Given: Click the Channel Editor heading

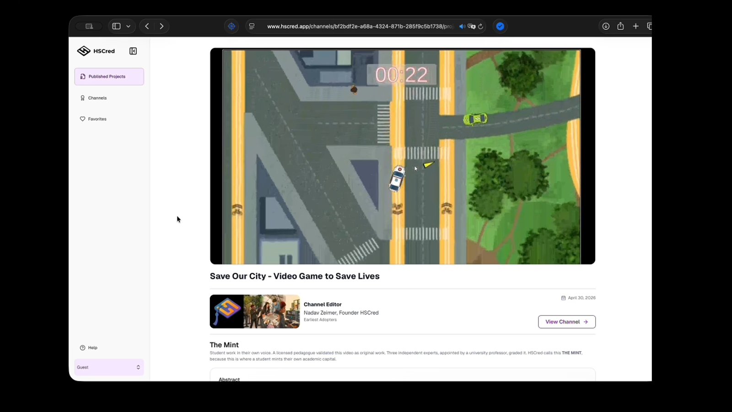Looking at the screenshot, I should pos(323,304).
